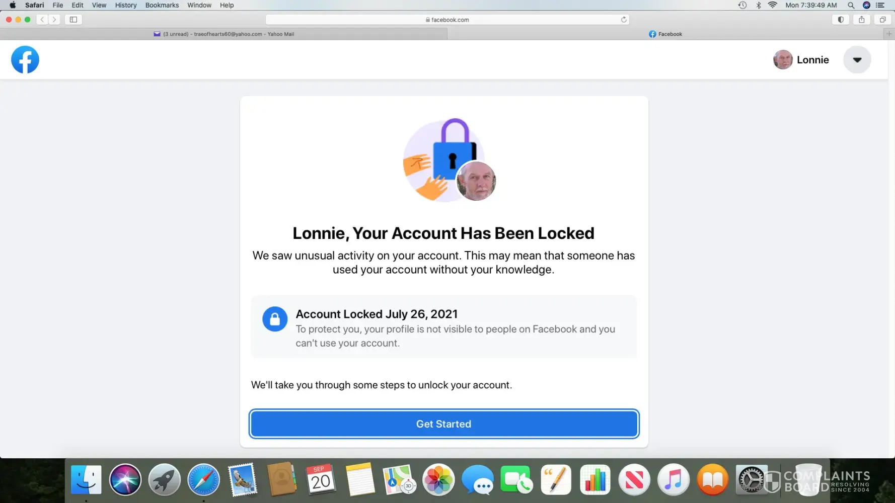Image resolution: width=895 pixels, height=503 pixels.
Task: Toggle the Safari sidebar button
Action: click(73, 20)
